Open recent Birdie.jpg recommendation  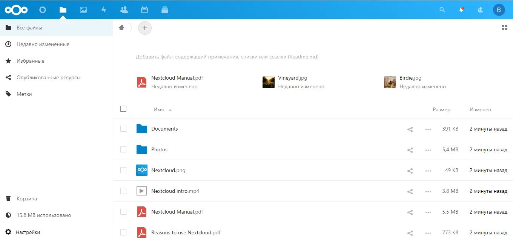click(x=415, y=82)
